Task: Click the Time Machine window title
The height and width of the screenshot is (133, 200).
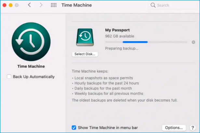Action: click(x=76, y=5)
